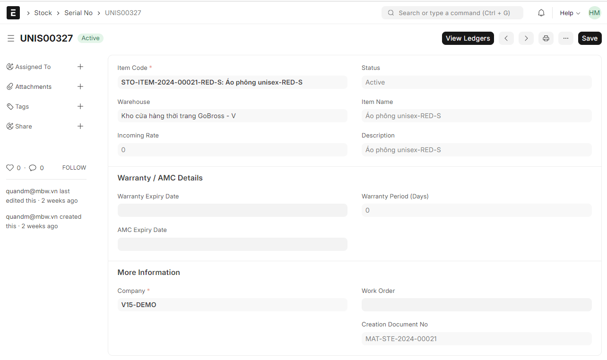This screenshot has width=607, height=360.
Task: Click the UNIS00327 page title
Action: (x=46, y=38)
